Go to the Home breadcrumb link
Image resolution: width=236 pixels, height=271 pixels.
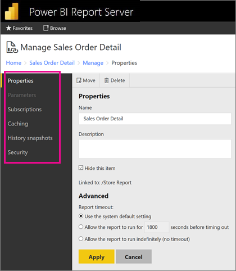(x=13, y=63)
